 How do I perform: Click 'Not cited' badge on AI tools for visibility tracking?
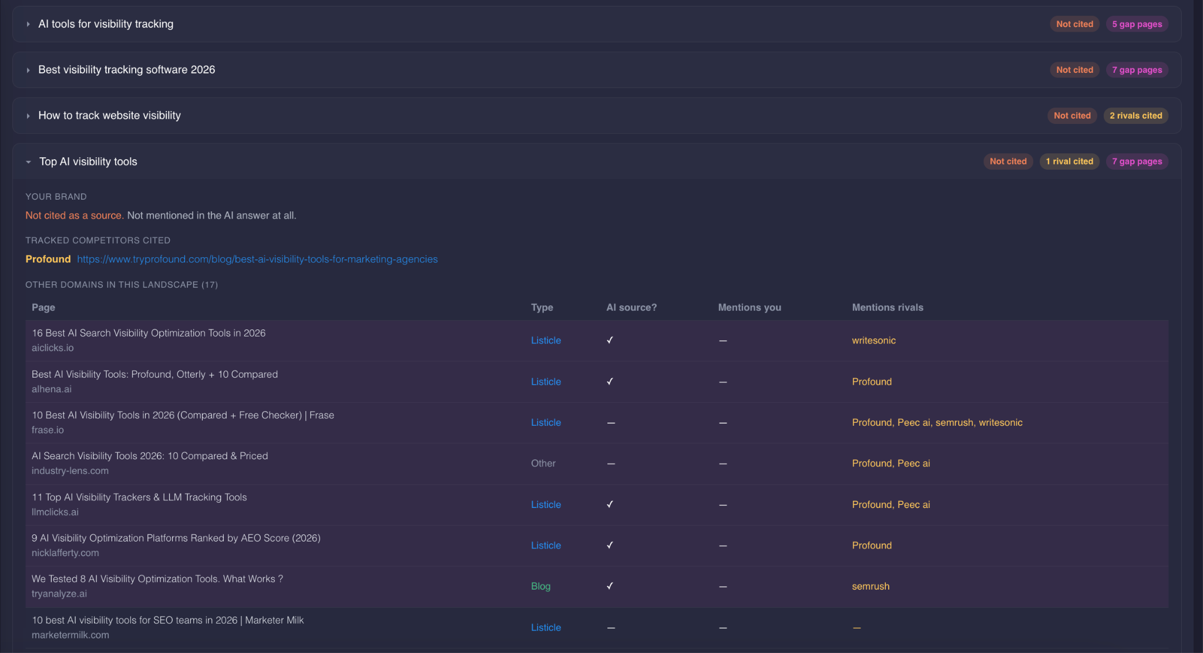point(1074,24)
